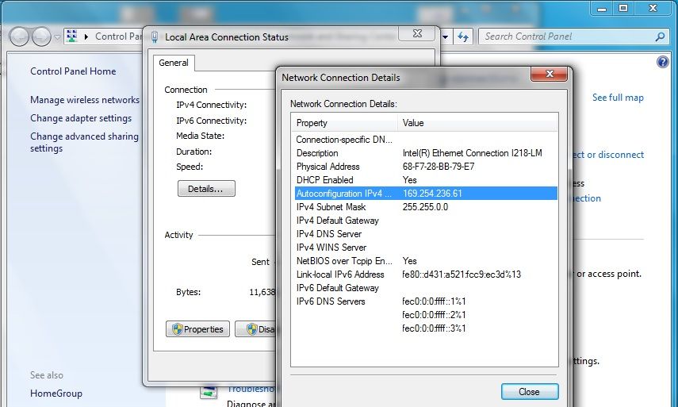Open Control Panel Home link
This screenshot has height=407, width=678.
click(73, 71)
